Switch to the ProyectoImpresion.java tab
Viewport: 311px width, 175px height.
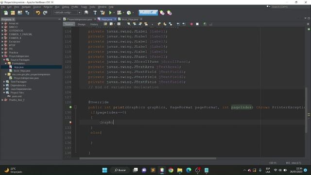point(79,19)
